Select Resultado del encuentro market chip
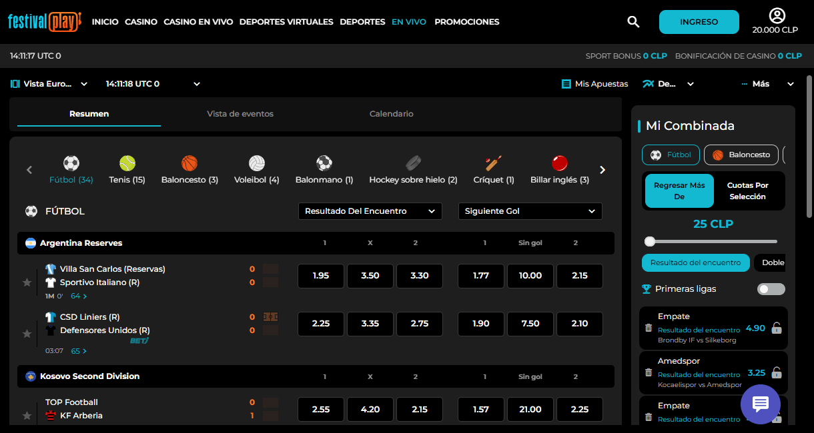814x433 pixels. (696, 262)
